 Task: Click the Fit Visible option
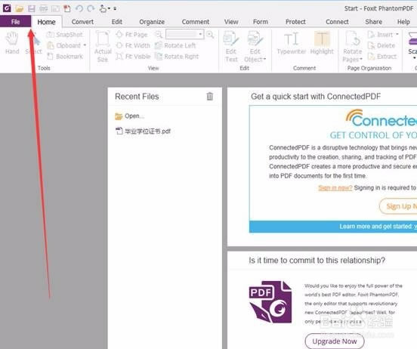tap(133, 57)
